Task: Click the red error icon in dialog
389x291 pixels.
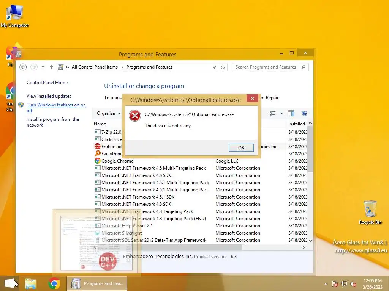Action: (135, 116)
